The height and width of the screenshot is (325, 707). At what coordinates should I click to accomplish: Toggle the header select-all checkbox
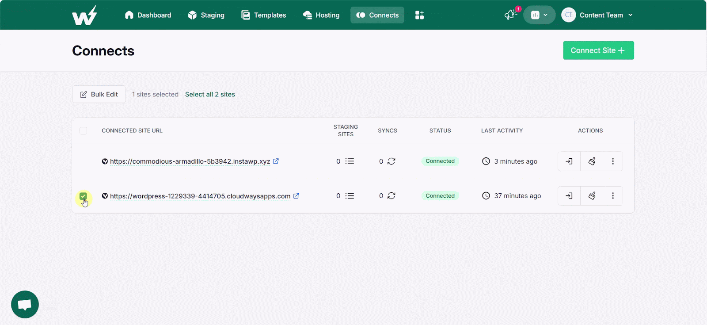coord(83,130)
